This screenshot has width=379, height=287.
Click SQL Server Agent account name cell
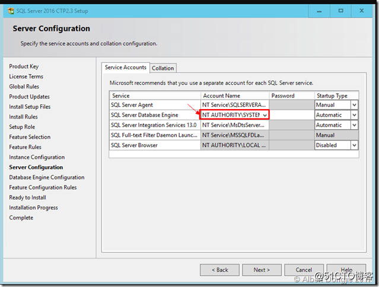tap(235, 105)
